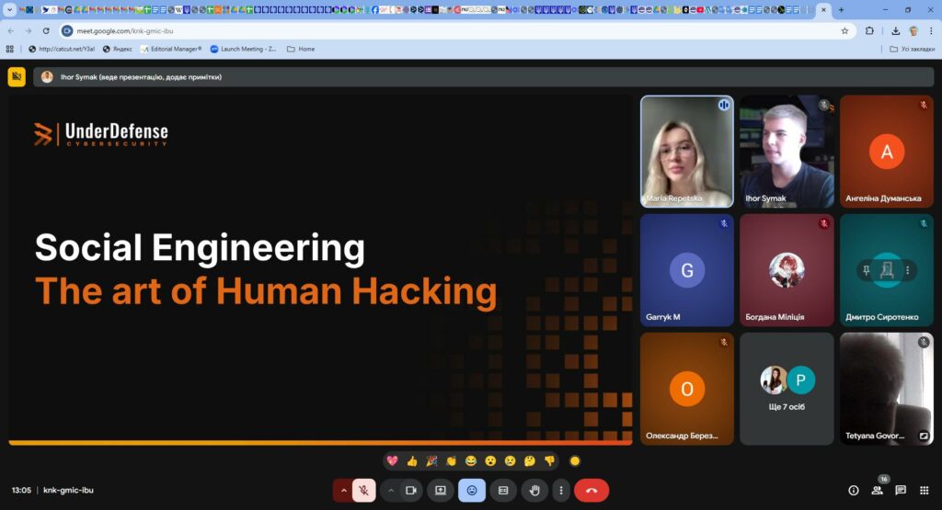942x510 pixels.
Task: Open the in-call chat panel
Action: pyautogui.click(x=901, y=491)
